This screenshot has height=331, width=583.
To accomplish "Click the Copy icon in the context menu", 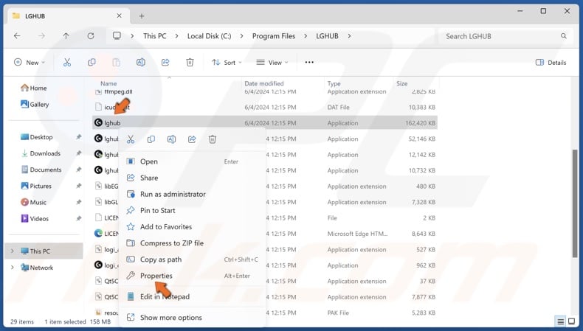I will point(151,139).
